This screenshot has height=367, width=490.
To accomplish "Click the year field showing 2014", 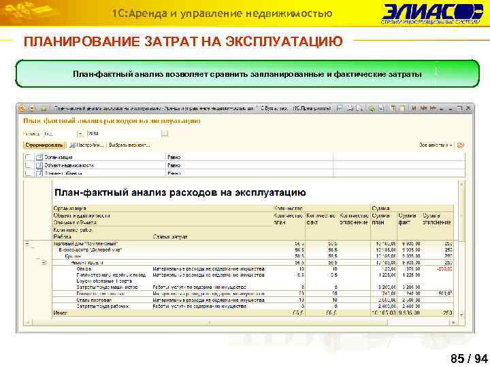I will pos(124,134).
